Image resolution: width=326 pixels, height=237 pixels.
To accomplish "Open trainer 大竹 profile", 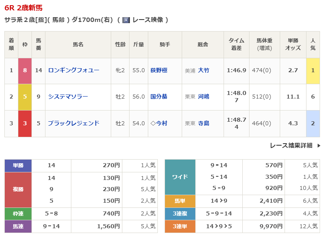I will pyautogui.click(x=203, y=70).
